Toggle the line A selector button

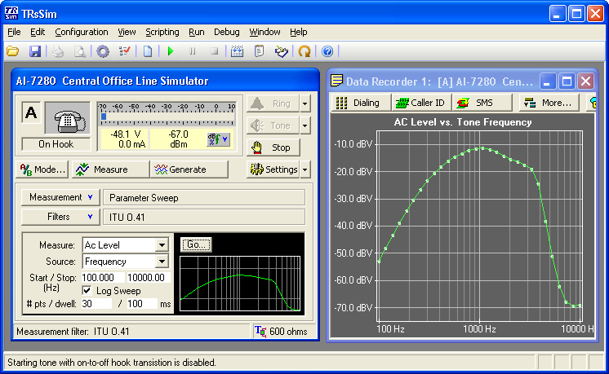point(32,113)
